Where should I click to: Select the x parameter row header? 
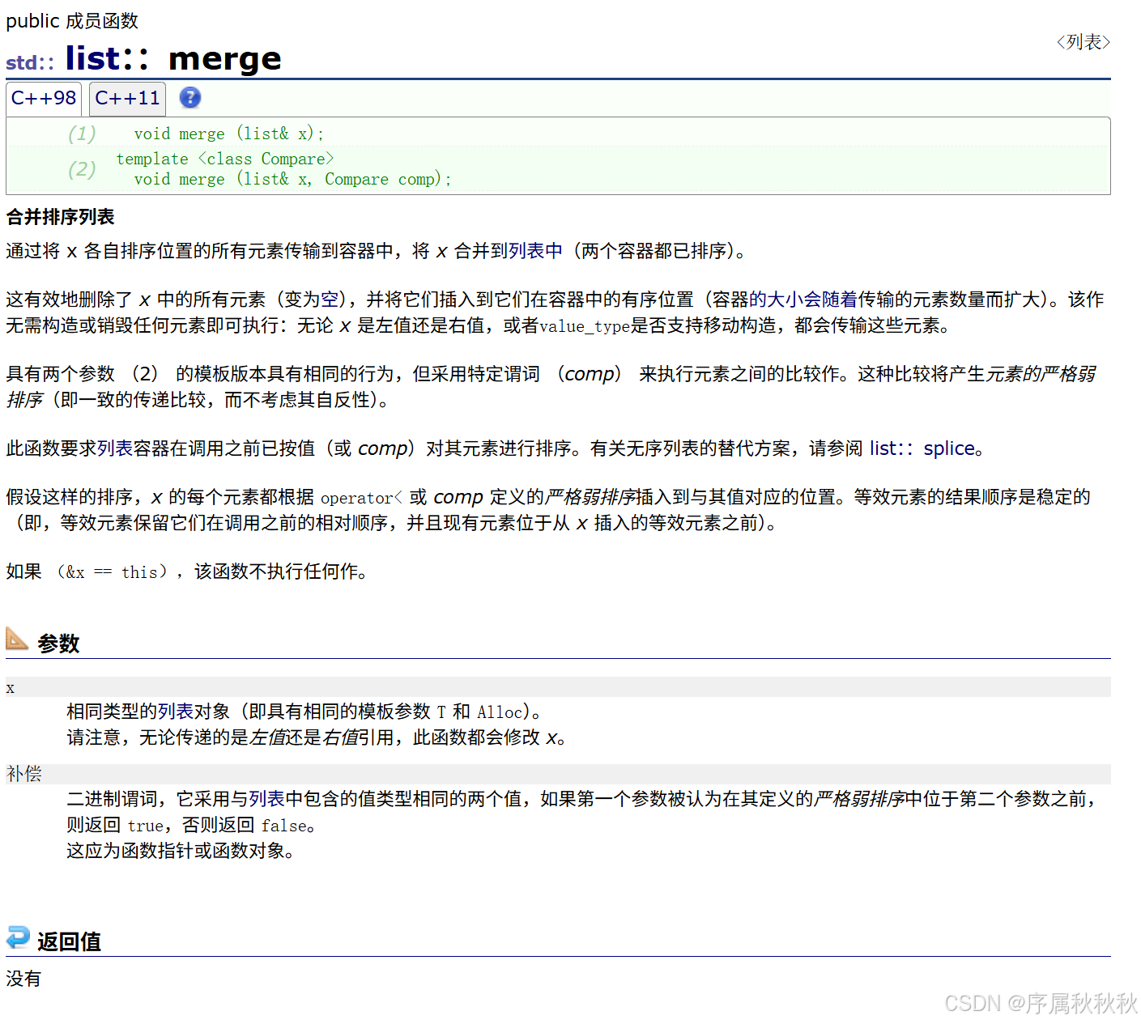click(10, 687)
